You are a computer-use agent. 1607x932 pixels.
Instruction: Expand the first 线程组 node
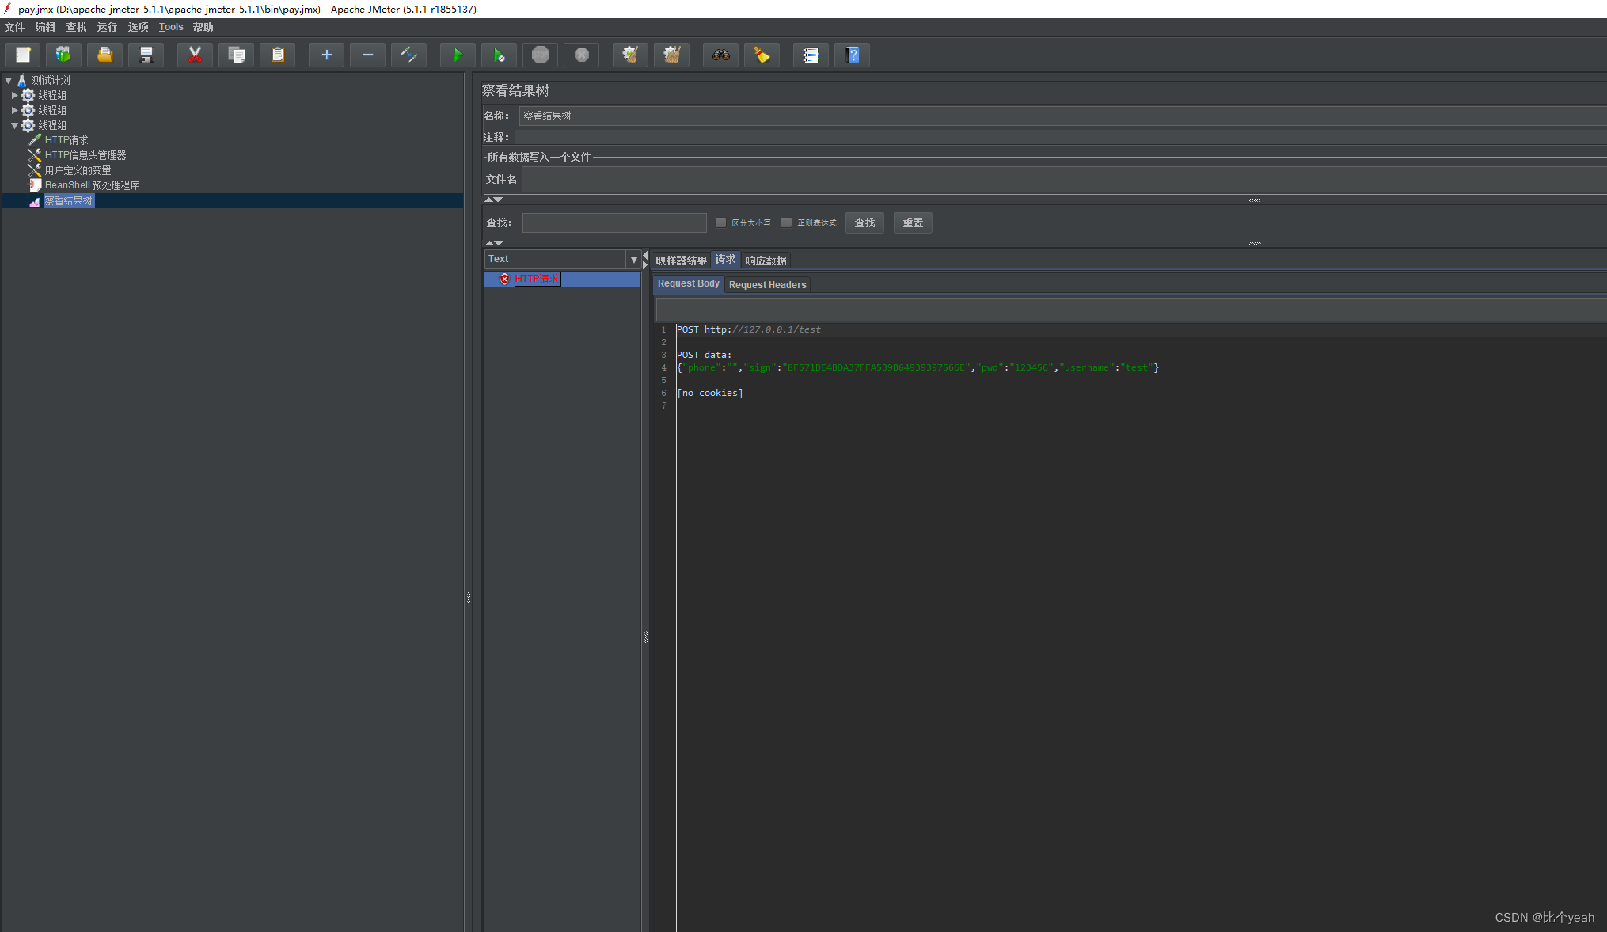[14, 95]
